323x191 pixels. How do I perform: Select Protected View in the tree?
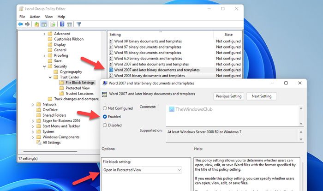click(x=78, y=88)
